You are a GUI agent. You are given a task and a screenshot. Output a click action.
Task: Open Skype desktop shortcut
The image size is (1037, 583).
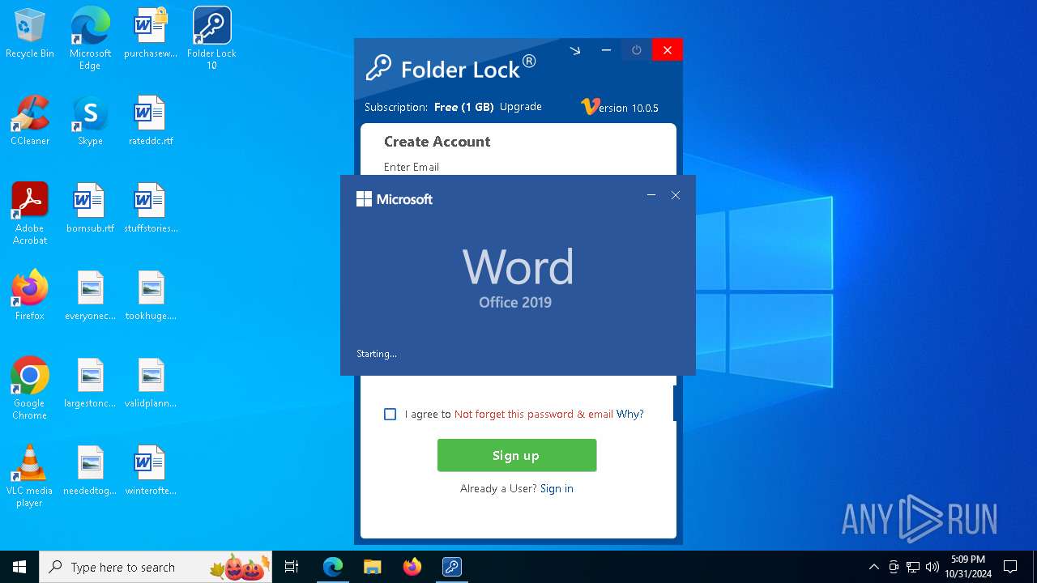90,121
